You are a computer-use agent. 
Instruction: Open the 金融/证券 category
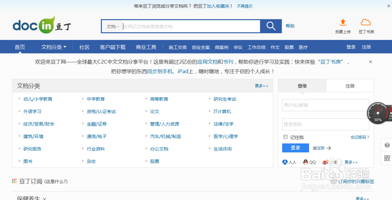[x=97, y=124]
